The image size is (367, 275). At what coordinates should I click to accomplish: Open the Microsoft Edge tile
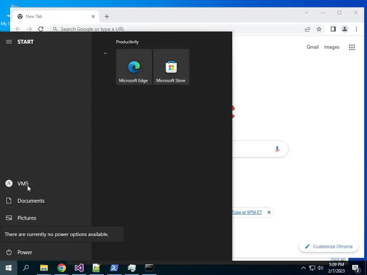pos(134,67)
